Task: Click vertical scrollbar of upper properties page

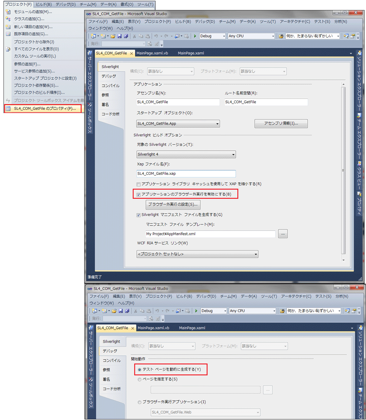Action: pyautogui.click(x=343, y=171)
